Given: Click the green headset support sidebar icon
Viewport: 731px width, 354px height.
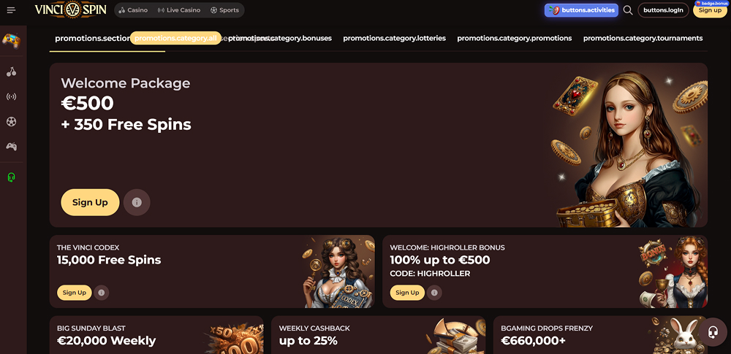Looking at the screenshot, I should 11,177.
